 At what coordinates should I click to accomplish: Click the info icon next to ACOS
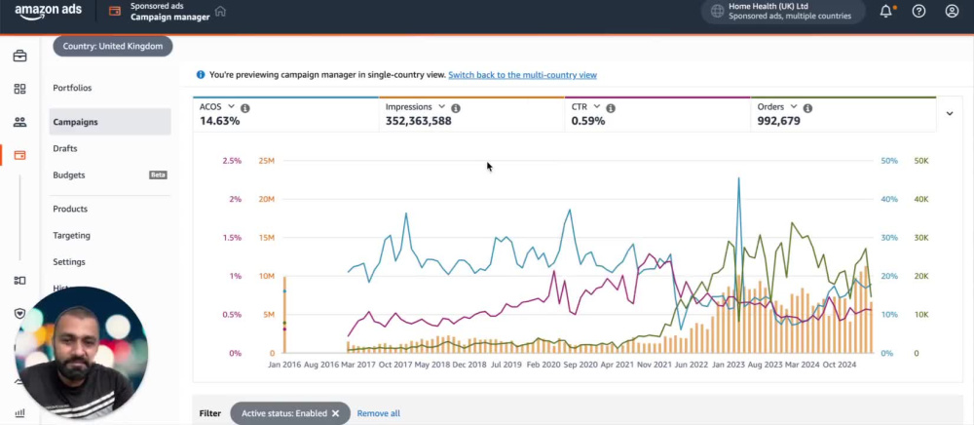244,108
